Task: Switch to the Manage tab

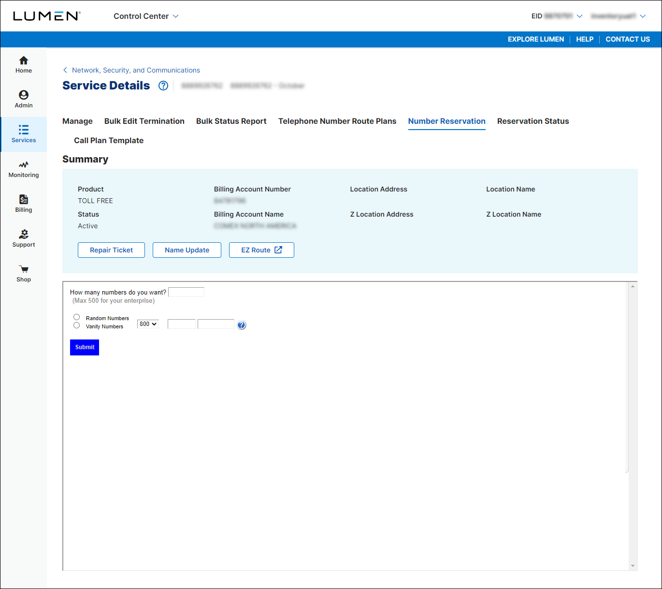Action: pyautogui.click(x=77, y=121)
